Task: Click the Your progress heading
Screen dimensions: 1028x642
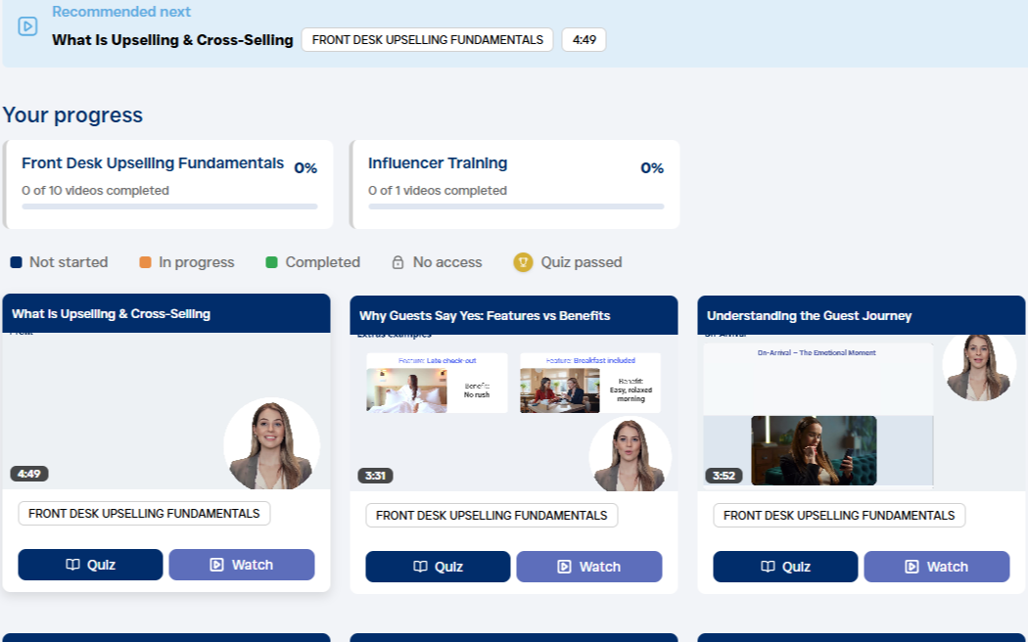Action: [72, 115]
